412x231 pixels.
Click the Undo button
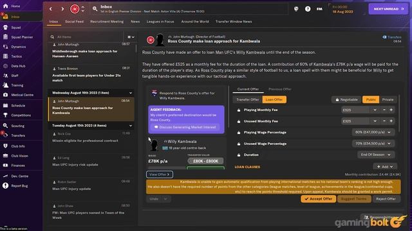[x=154, y=199]
